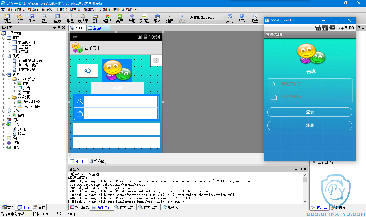Collapse the 引入 tree node
Screen dimensions: 366x217
[3, 124]
